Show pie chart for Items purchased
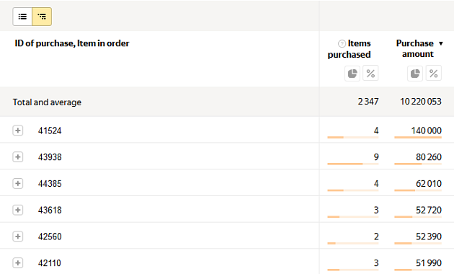 tap(352, 74)
